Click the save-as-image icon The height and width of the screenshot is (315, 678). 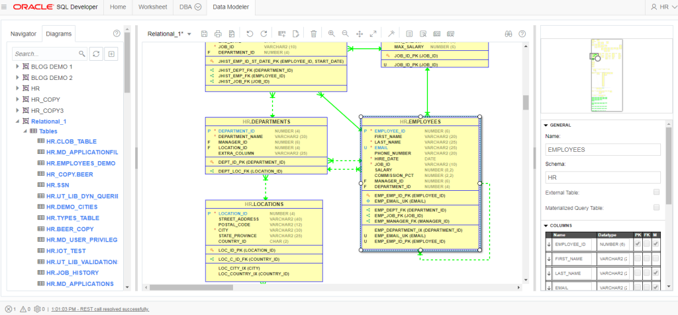pyautogui.click(x=232, y=34)
